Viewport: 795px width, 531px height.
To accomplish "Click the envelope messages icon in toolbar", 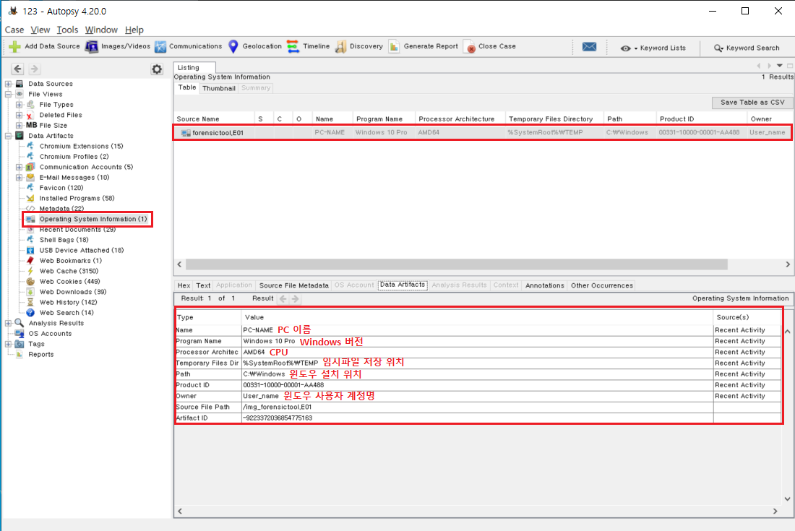I will pyautogui.click(x=589, y=47).
